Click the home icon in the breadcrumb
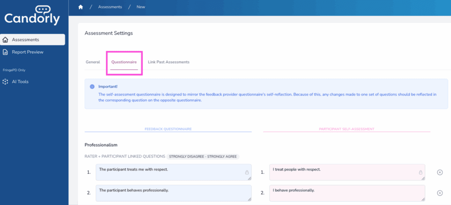Viewport: 451px width, 205px height. click(x=81, y=7)
